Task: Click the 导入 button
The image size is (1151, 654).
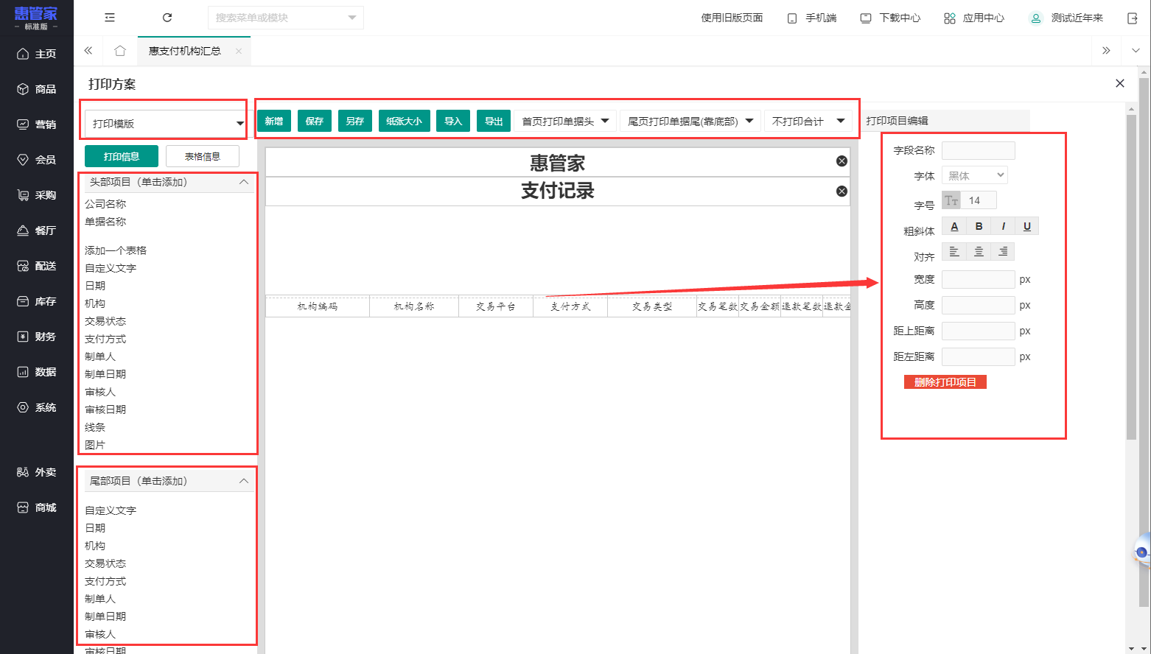Action: [x=453, y=121]
